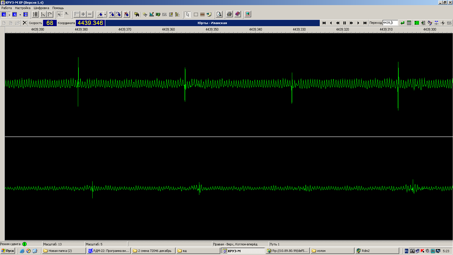Image resolution: width=453 pixels, height=255 pixels.
Task: Open the Шифровка menu
Action: 41,8
